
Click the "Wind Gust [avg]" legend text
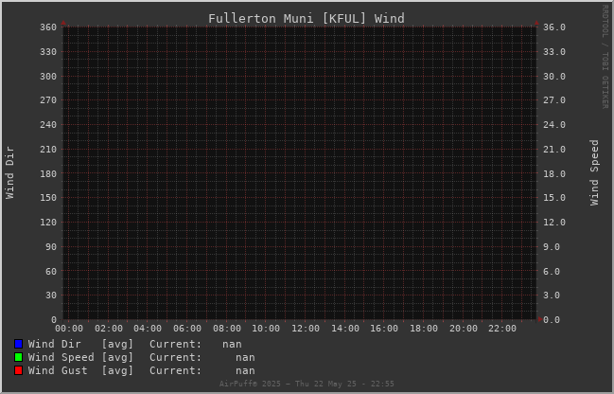coord(80,370)
